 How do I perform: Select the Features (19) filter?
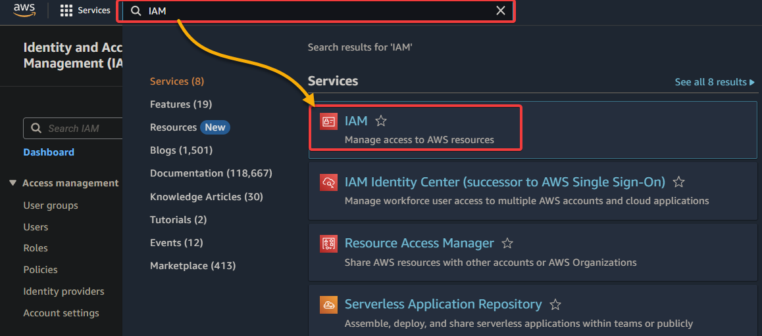click(181, 104)
